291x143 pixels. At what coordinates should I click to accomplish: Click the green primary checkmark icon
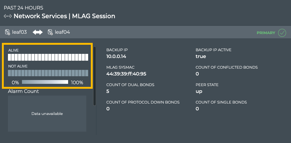(282, 33)
